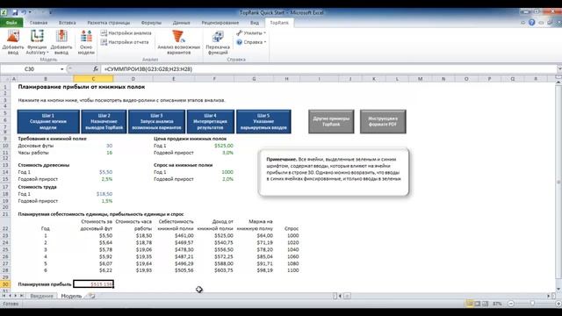This screenshot has height=316, width=562.
Task: Click the blue Excel Help question icon
Action: click(x=532, y=22)
